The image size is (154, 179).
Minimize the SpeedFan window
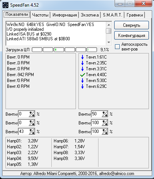pos(120,4)
